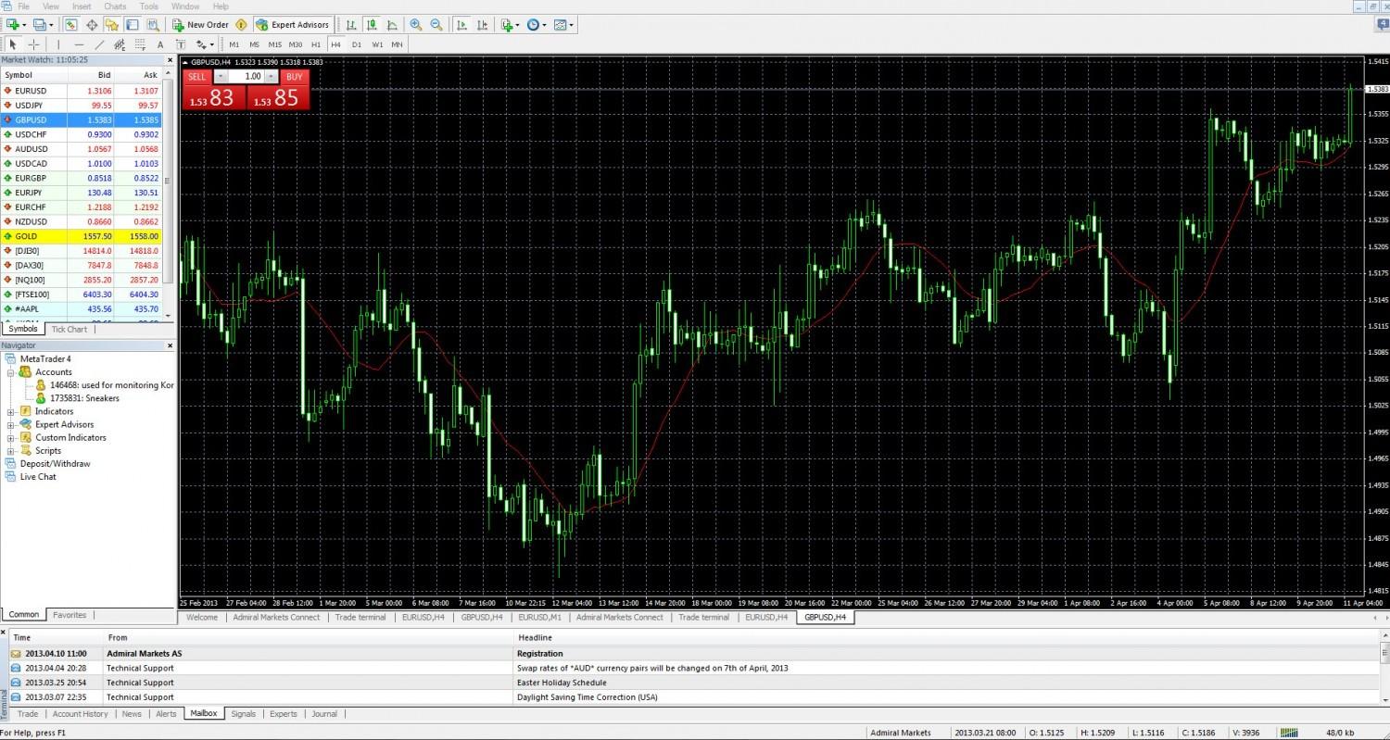Switch timeframe to M15
1390x740 pixels.
(274, 44)
